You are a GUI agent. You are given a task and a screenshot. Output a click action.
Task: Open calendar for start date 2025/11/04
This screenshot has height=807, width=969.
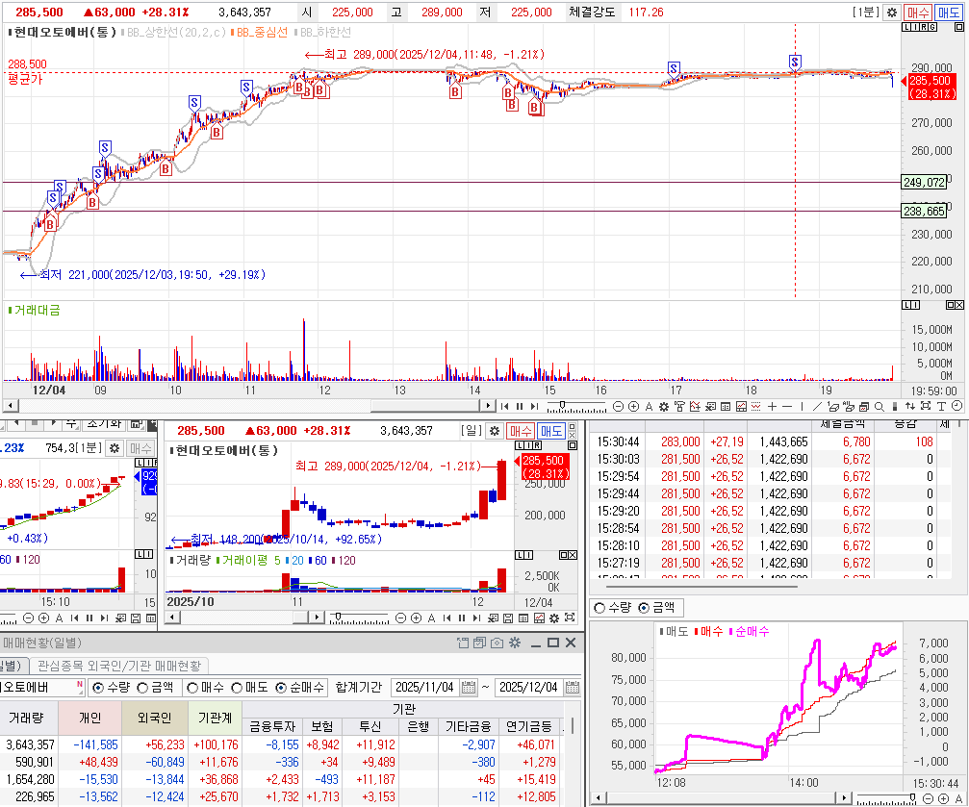[469, 687]
